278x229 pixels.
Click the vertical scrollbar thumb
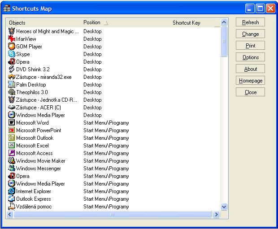224,41
